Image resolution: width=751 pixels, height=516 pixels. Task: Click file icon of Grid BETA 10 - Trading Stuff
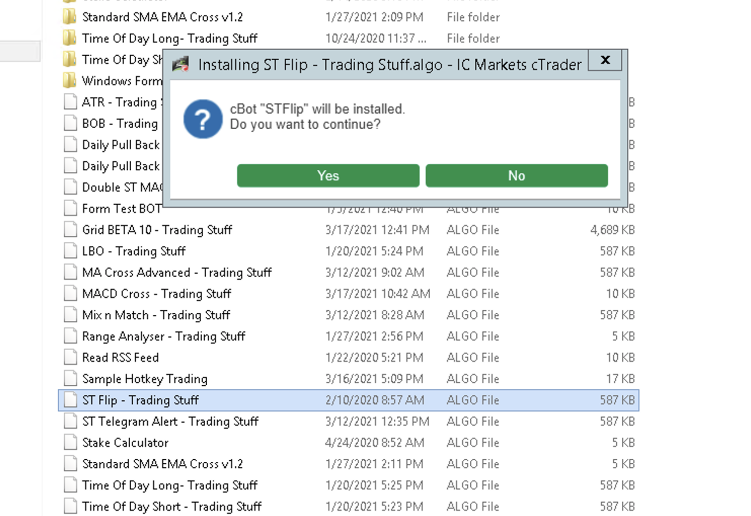[x=70, y=230]
